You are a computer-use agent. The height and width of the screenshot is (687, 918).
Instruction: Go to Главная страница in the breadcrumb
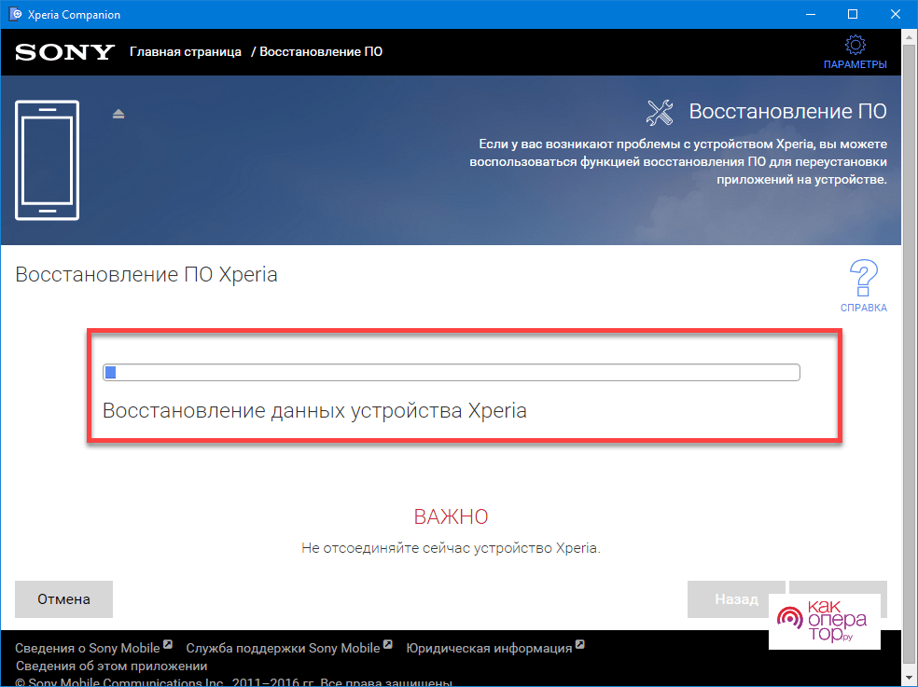[186, 51]
